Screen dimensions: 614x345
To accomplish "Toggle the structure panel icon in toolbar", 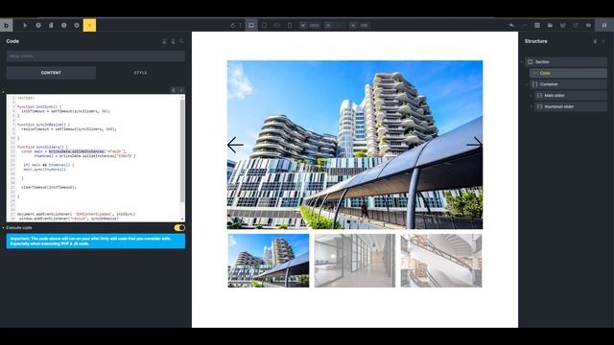I will click(537, 26).
